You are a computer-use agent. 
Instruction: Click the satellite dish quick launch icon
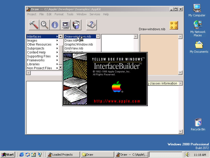click(x=40, y=155)
